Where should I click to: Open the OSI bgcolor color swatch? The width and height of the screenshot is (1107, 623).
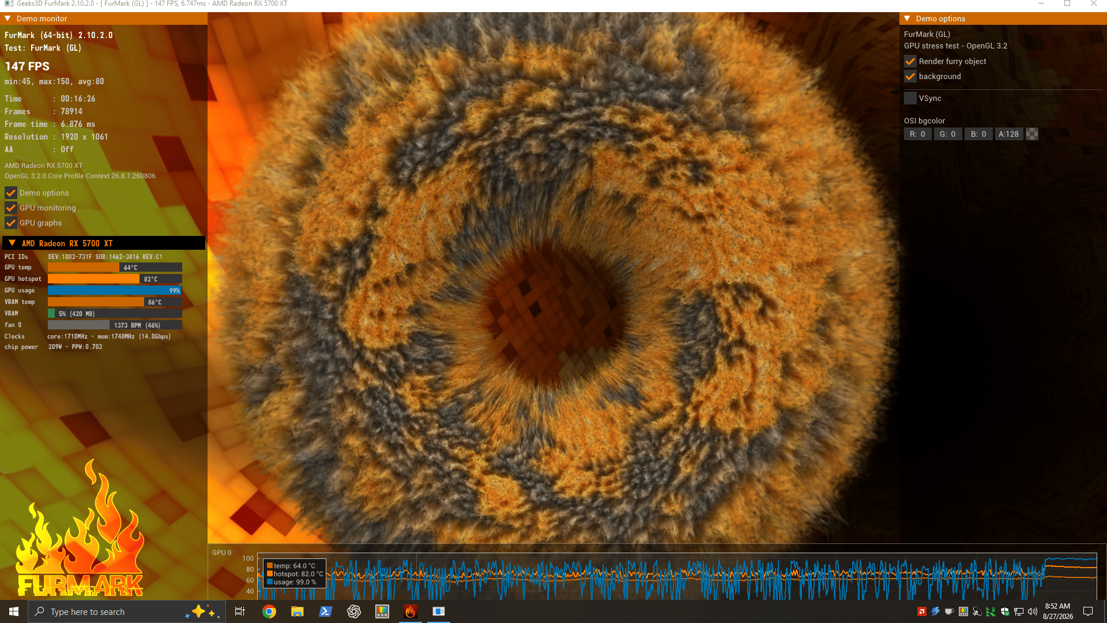pyautogui.click(x=1032, y=134)
